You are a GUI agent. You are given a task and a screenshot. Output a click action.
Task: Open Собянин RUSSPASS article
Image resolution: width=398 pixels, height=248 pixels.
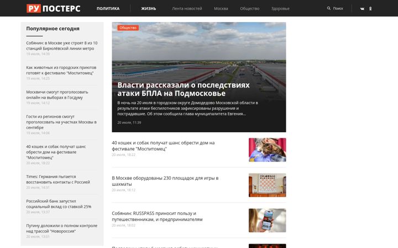pos(157,217)
